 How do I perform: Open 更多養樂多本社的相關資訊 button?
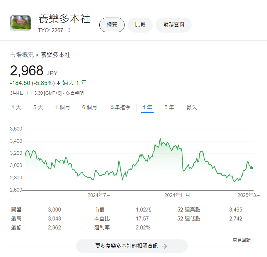click(132, 246)
